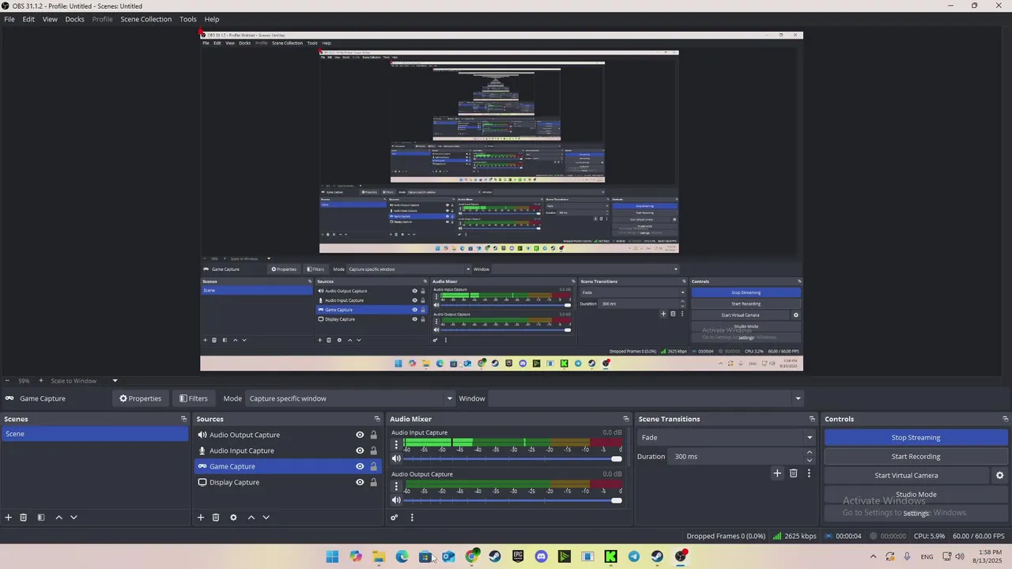Pop out the Scene Transitions dock icon
1012x569 pixels.
pos(812,419)
